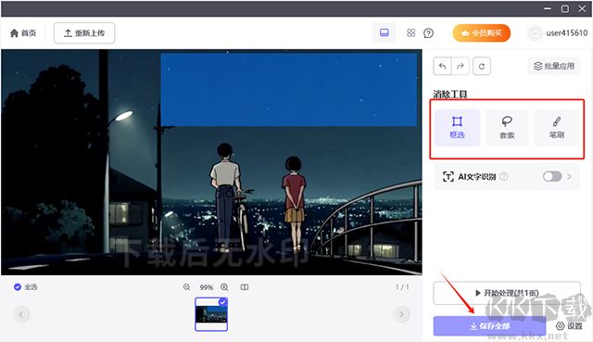The width and height of the screenshot is (593, 342).
Task: Go to the previous thumbnail arrow
Action: pos(21,314)
